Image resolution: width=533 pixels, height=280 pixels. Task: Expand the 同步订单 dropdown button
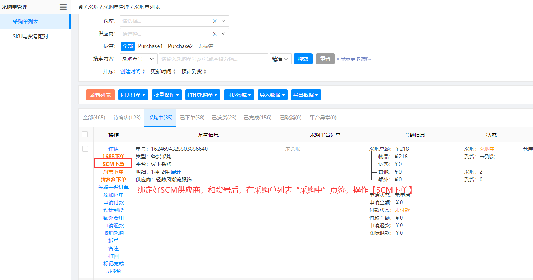[x=133, y=95]
